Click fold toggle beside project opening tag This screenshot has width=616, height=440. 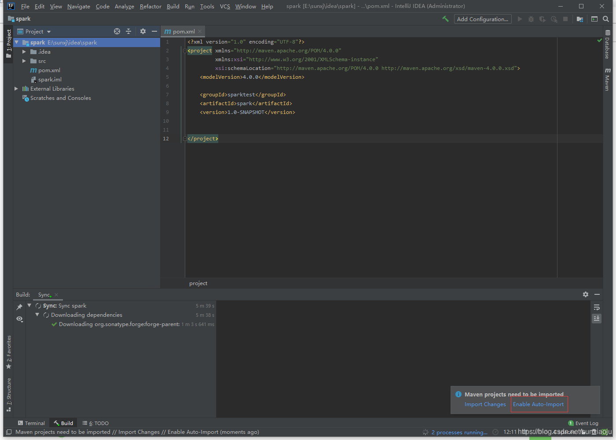[x=185, y=51]
